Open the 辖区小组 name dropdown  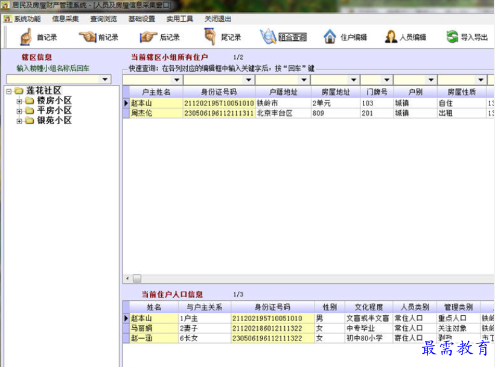point(105,80)
